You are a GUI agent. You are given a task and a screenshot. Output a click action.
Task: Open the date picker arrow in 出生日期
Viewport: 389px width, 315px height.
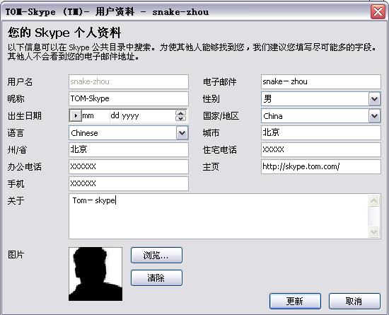pyautogui.click(x=76, y=115)
